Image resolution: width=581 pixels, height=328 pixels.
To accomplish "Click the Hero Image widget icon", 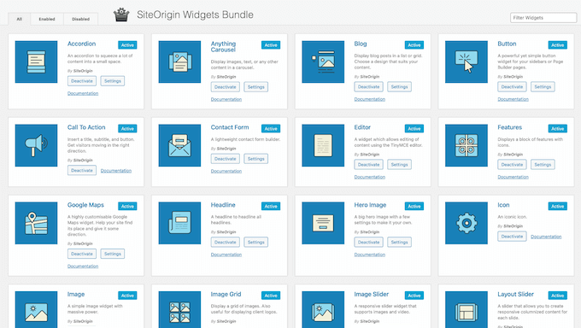I will pyautogui.click(x=323, y=223).
